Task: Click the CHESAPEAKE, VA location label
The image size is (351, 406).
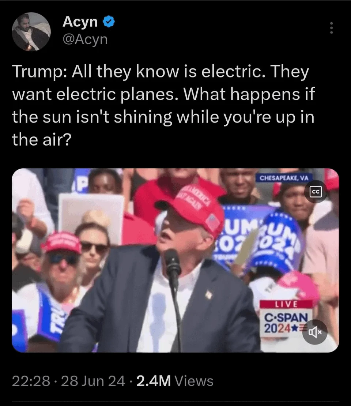Action: tap(284, 178)
